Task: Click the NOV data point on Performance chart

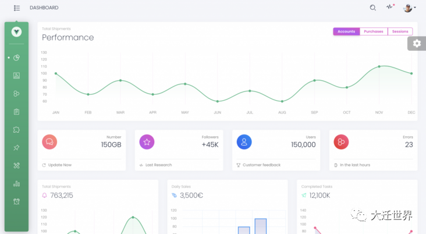Action: pyautogui.click(x=379, y=66)
